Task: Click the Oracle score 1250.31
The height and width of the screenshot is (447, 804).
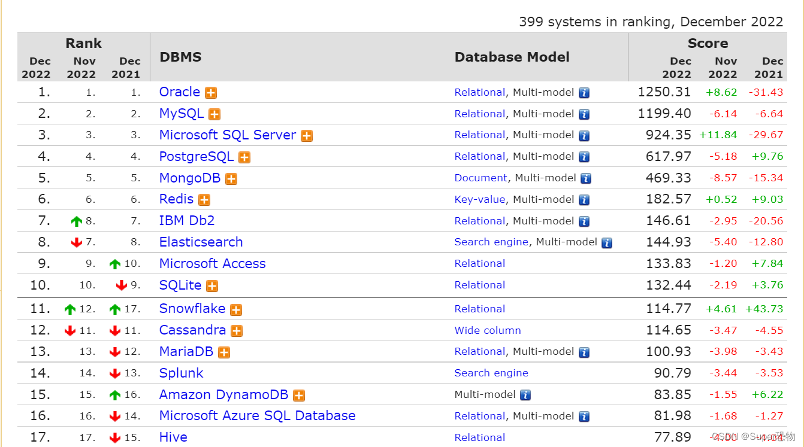Action: pos(664,92)
